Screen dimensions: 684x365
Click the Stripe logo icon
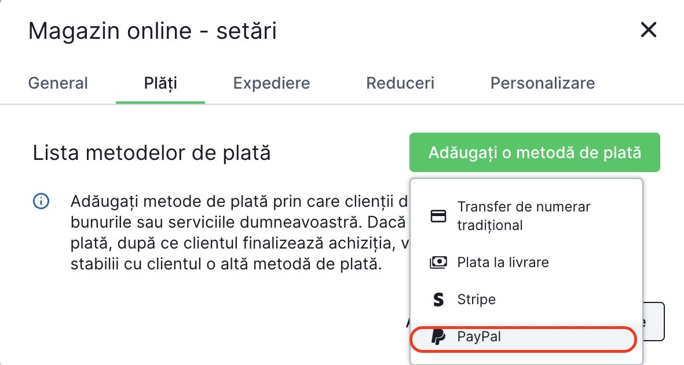(438, 300)
